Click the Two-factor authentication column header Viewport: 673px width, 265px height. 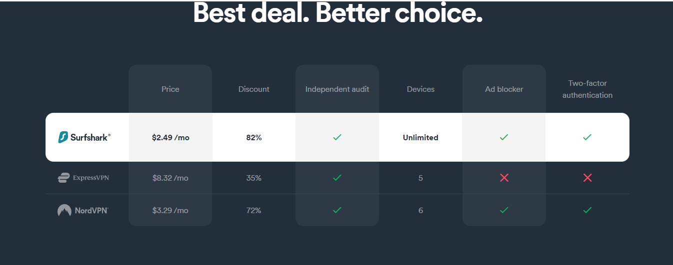pyautogui.click(x=587, y=89)
